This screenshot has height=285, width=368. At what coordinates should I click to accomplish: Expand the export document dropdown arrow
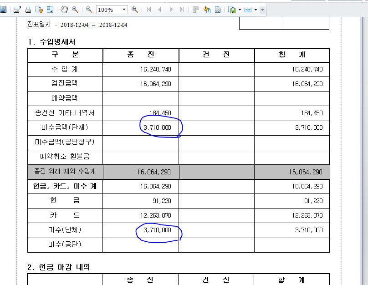[240, 10]
